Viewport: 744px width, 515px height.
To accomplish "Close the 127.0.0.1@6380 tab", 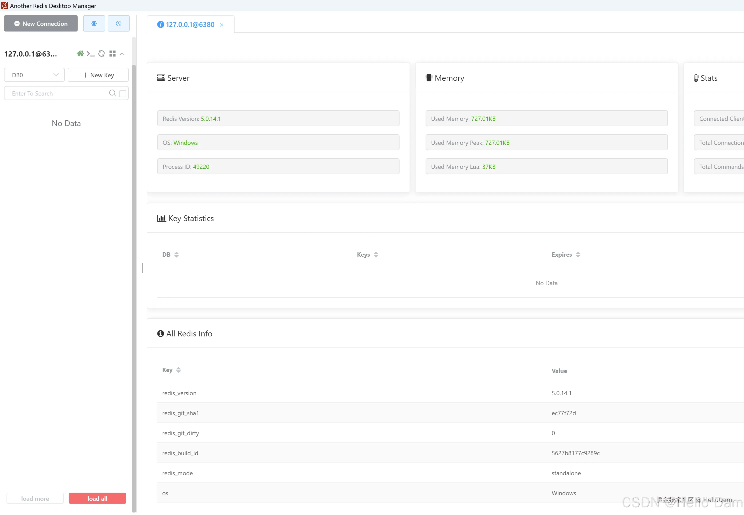I will pos(222,25).
